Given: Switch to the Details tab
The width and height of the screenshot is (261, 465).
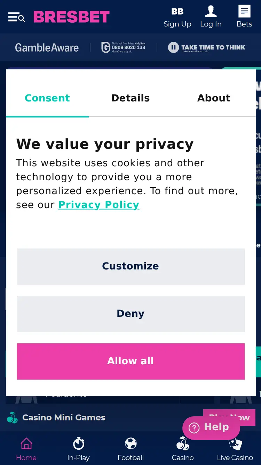Looking at the screenshot, I should 130,98.
